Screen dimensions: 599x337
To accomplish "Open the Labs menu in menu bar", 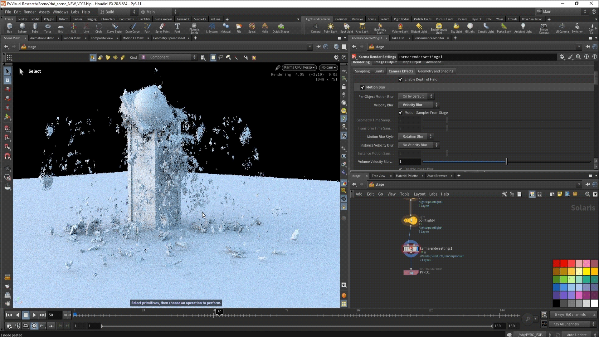I will (75, 12).
